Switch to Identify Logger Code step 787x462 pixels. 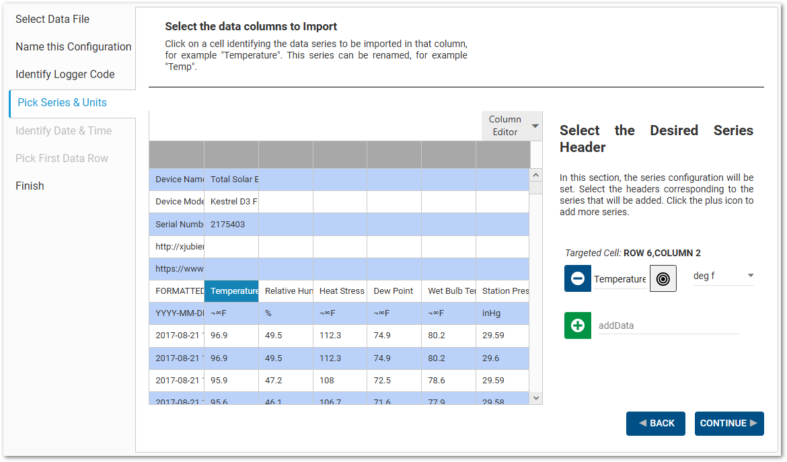point(65,74)
